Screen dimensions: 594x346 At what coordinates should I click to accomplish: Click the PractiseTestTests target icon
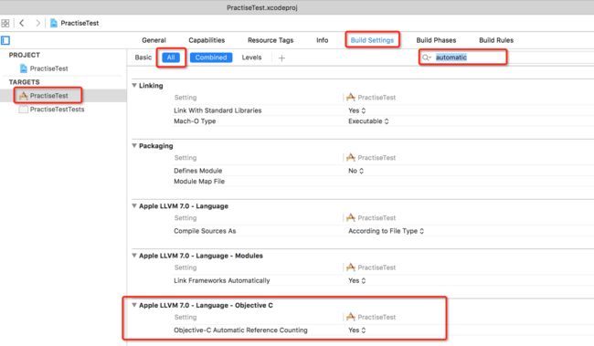click(x=24, y=110)
